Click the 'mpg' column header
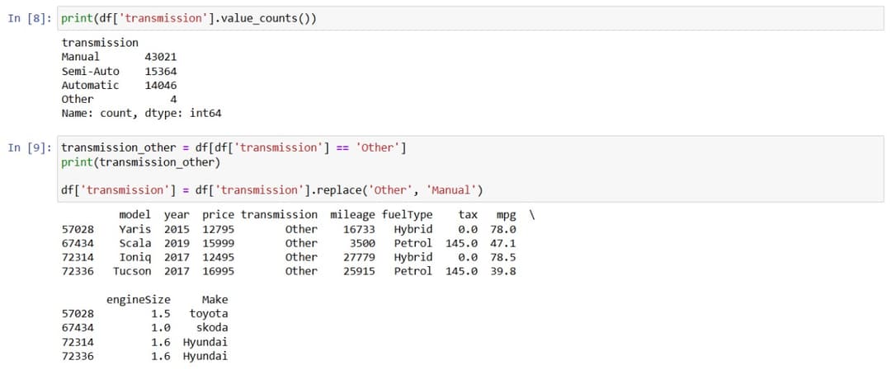891x369 pixels. [506, 215]
